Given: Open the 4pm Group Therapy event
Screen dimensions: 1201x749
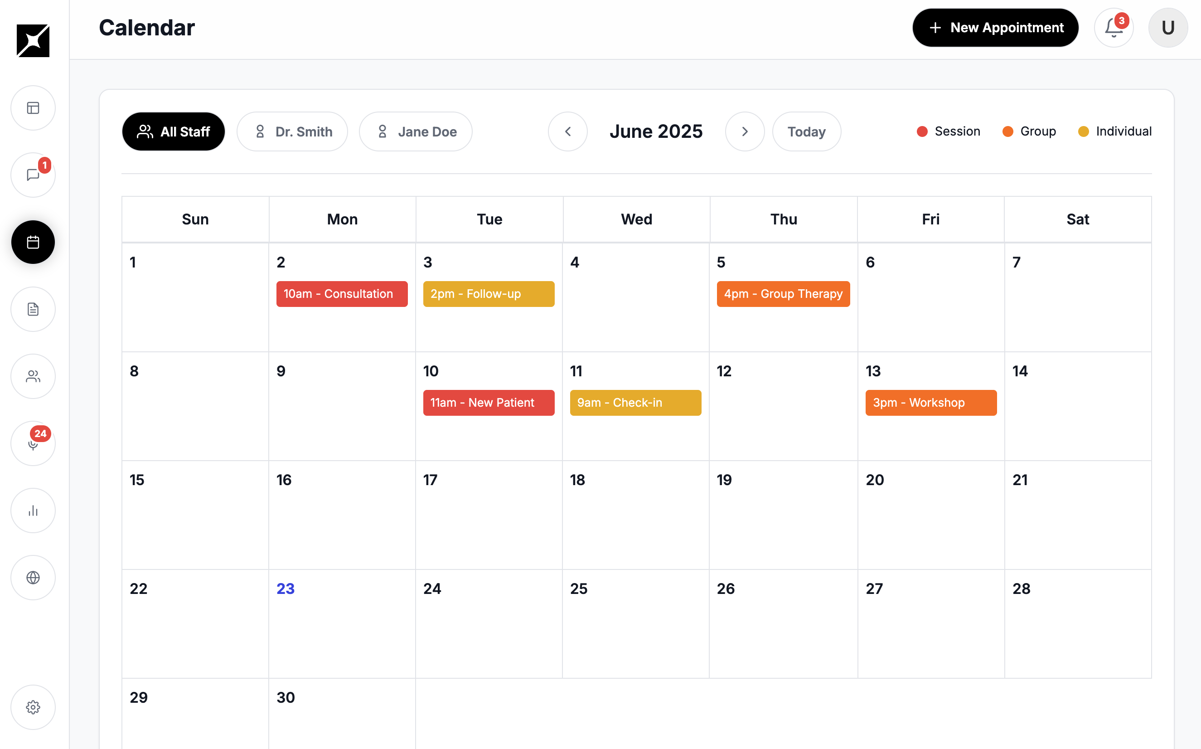Looking at the screenshot, I should tap(783, 294).
